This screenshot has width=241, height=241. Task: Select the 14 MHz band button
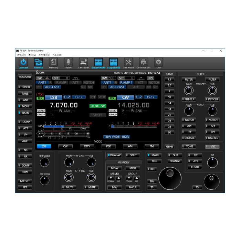[x=169, y=103]
